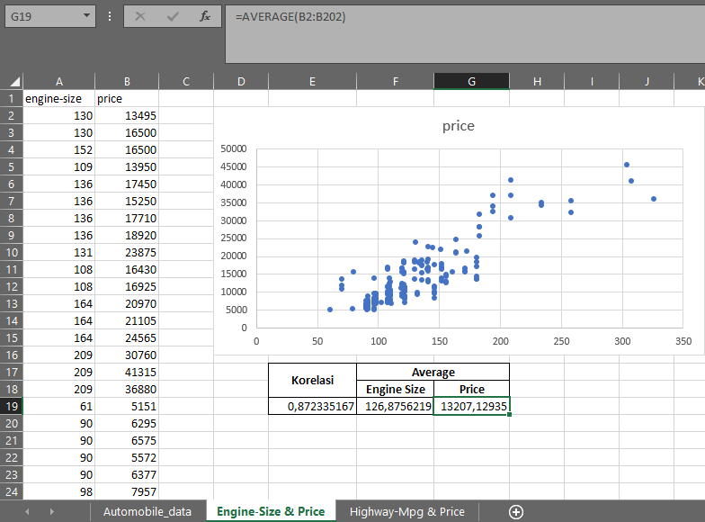Viewport: 705px width, 522px height.
Task: Click the Enter checkmark formula button
Action: pos(173,16)
